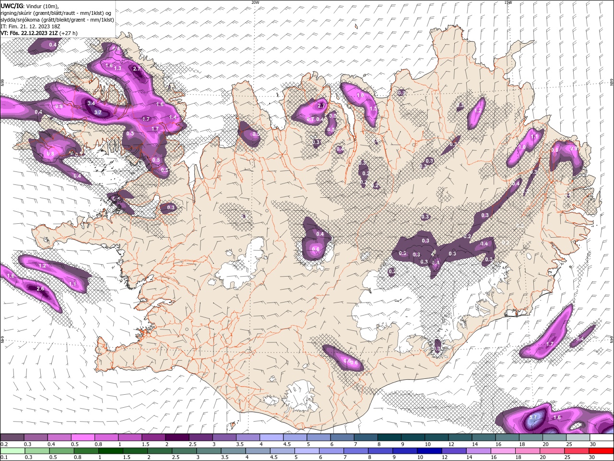Select lower-scale bright red swatch after 30

coord(601,451)
